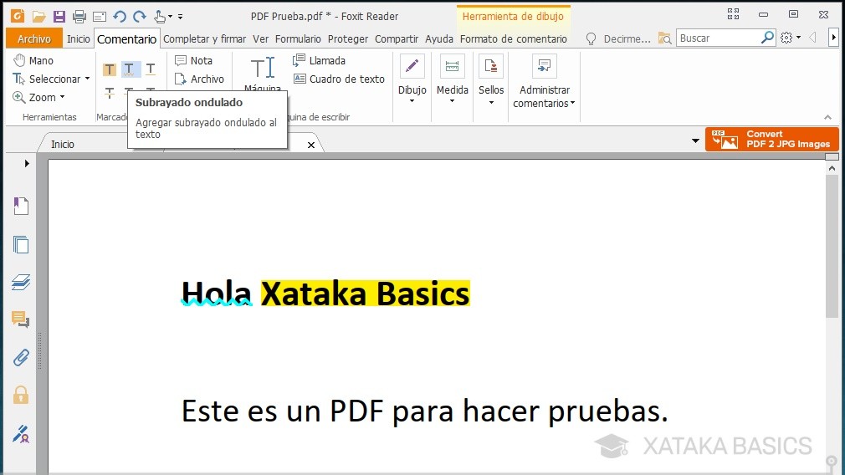Expand the Dibujo dropdown arrow
The width and height of the screenshot is (845, 475).
pyautogui.click(x=412, y=100)
